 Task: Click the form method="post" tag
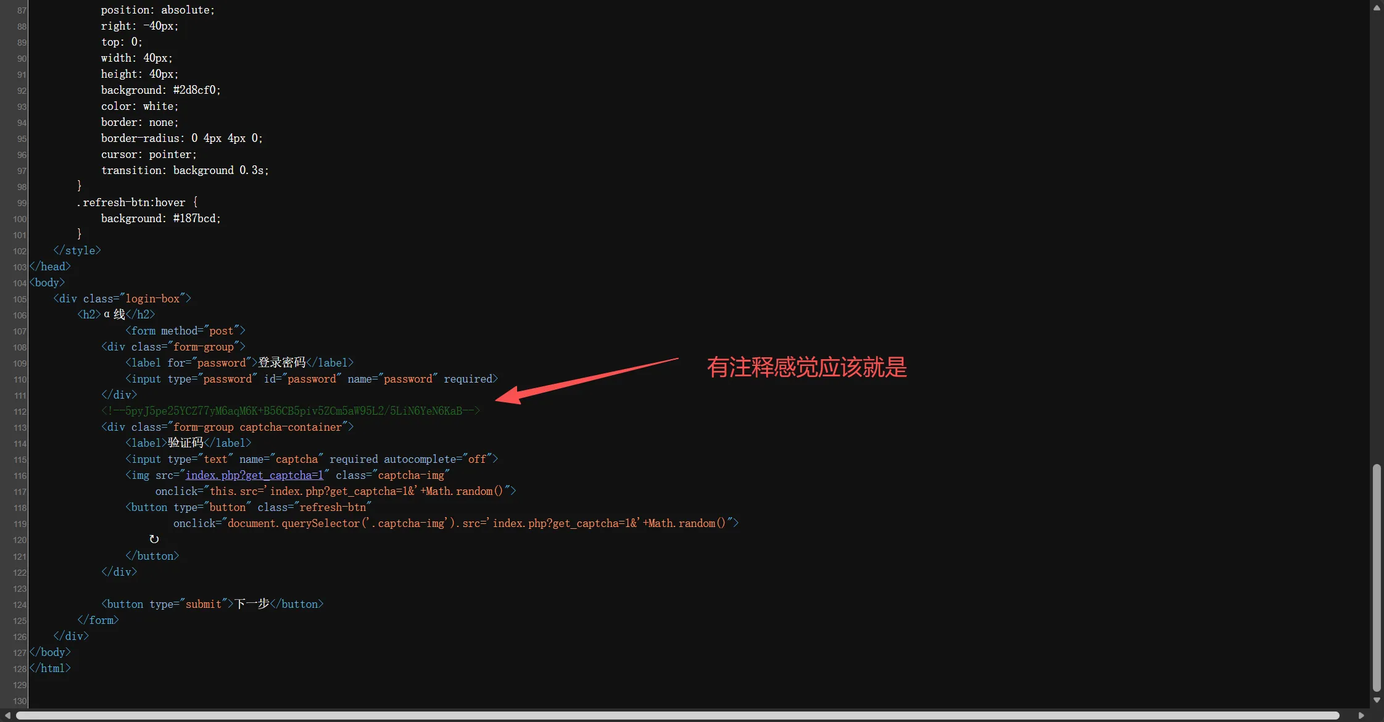(x=185, y=331)
